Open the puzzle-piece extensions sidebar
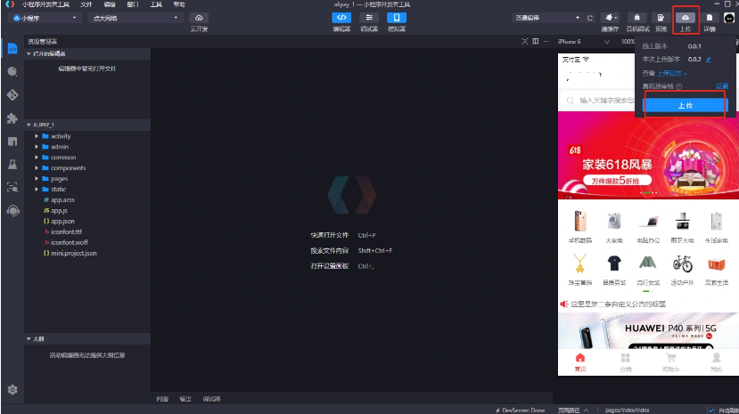 pos(12,118)
